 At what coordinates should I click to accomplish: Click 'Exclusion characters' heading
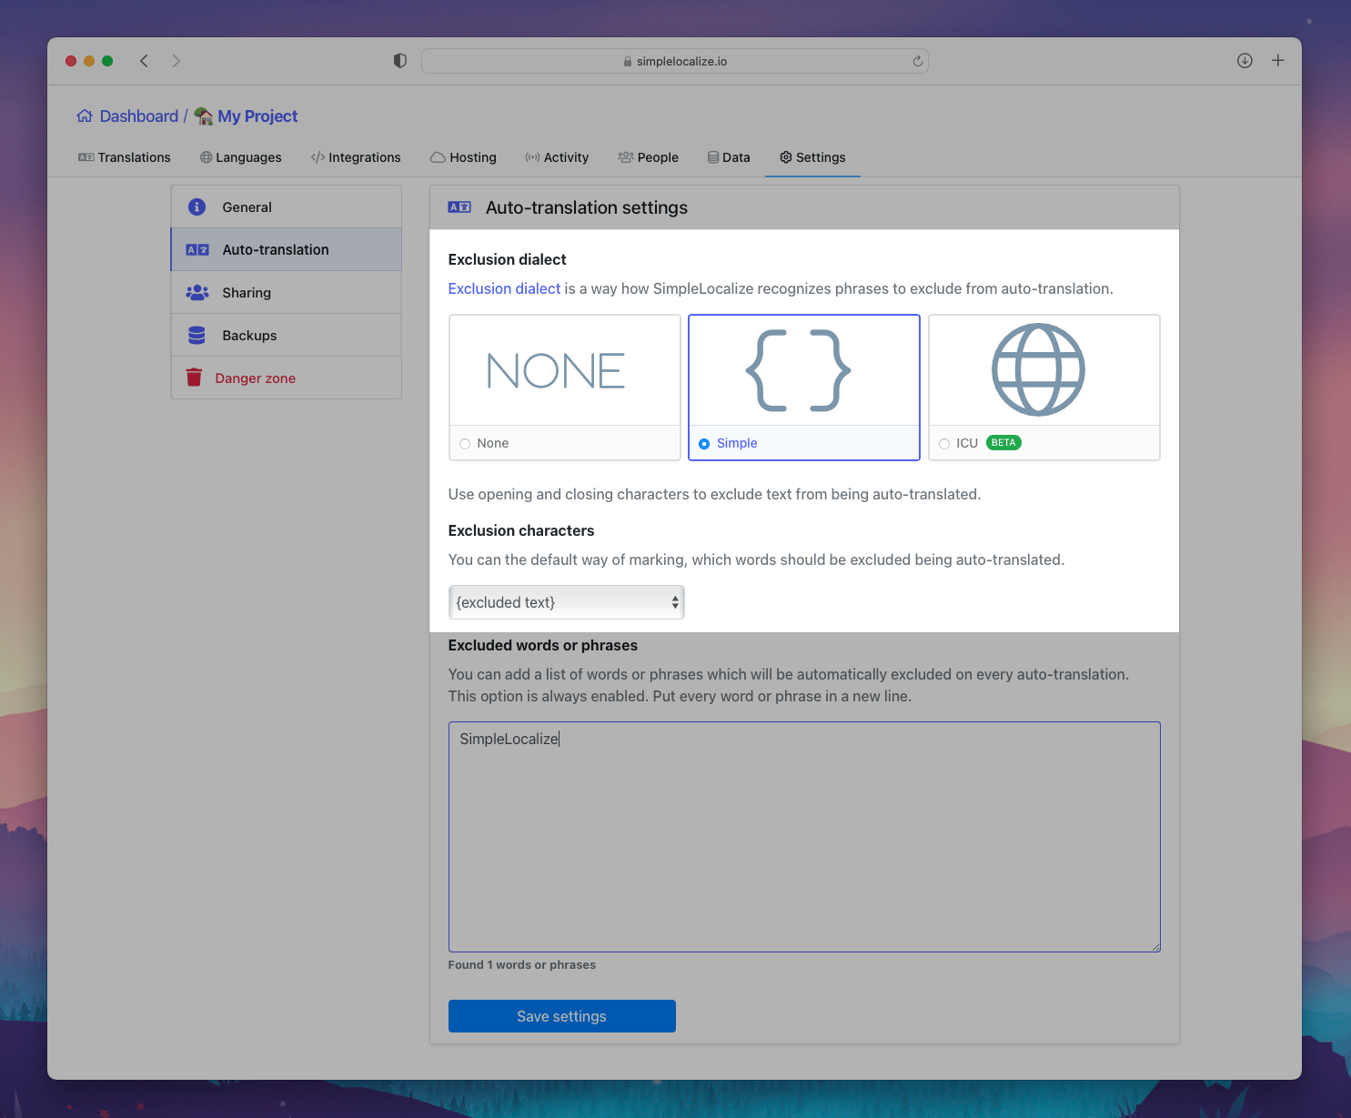tap(521, 530)
